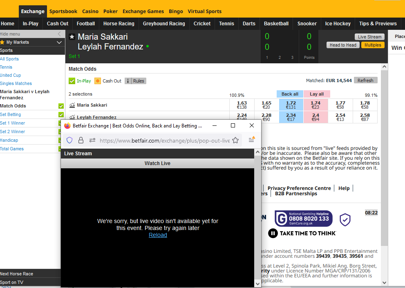Toggle the Match Odds market checkbox
The image size is (405, 288).
coord(61,106)
